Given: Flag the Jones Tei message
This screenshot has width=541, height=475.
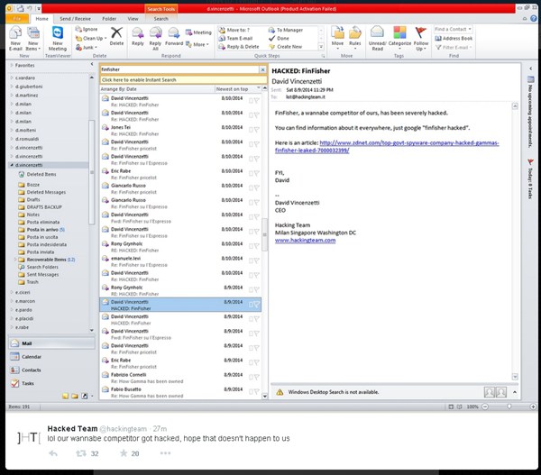Looking at the screenshot, I should [x=256, y=130].
